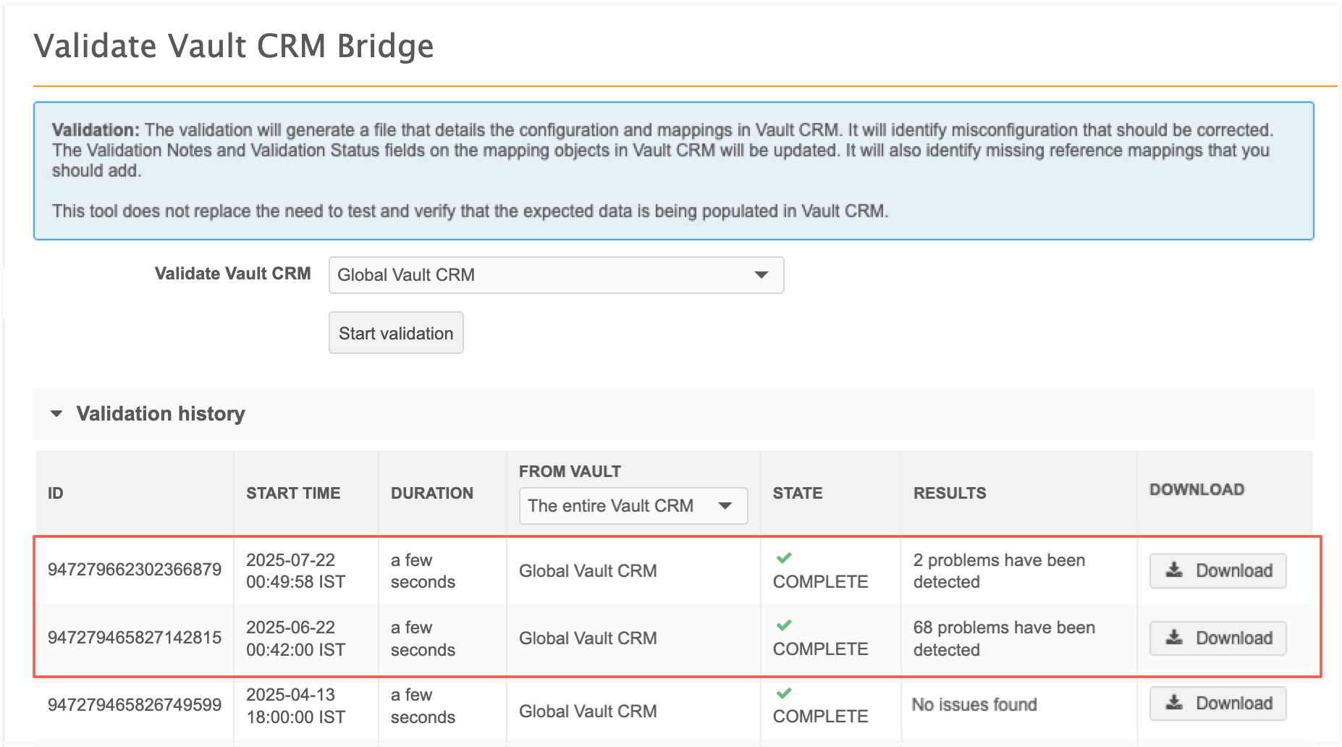Open the From Vault filter dropdown
The width and height of the screenshot is (1342, 747).
pos(633,506)
